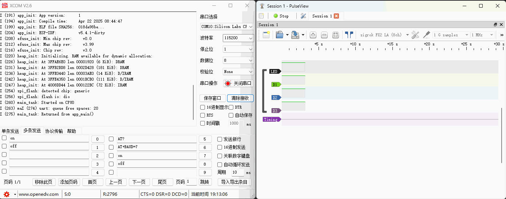Click the AT+BAUD=7 input field
506x199 pixels.
pyautogui.click(x=157, y=147)
